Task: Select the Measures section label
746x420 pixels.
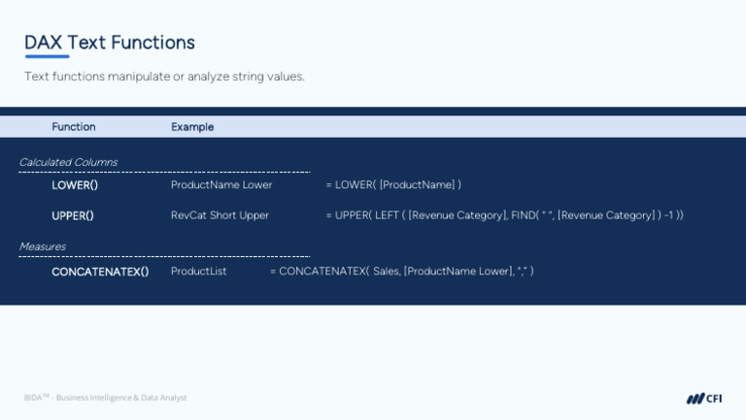Action: click(43, 247)
